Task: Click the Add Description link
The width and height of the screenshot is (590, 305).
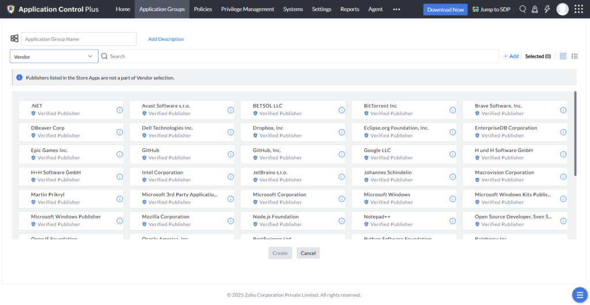Action: click(x=166, y=39)
